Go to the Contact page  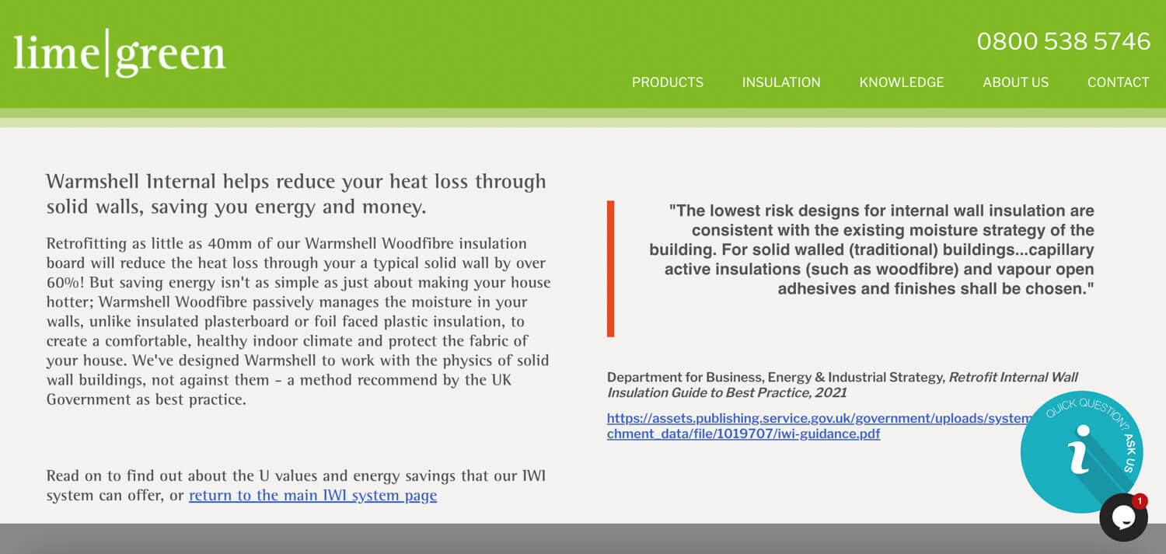click(x=1118, y=82)
